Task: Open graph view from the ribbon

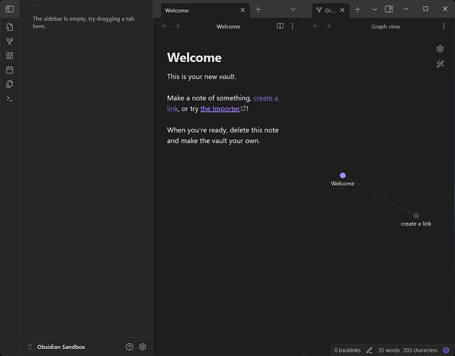Action: click(x=9, y=41)
